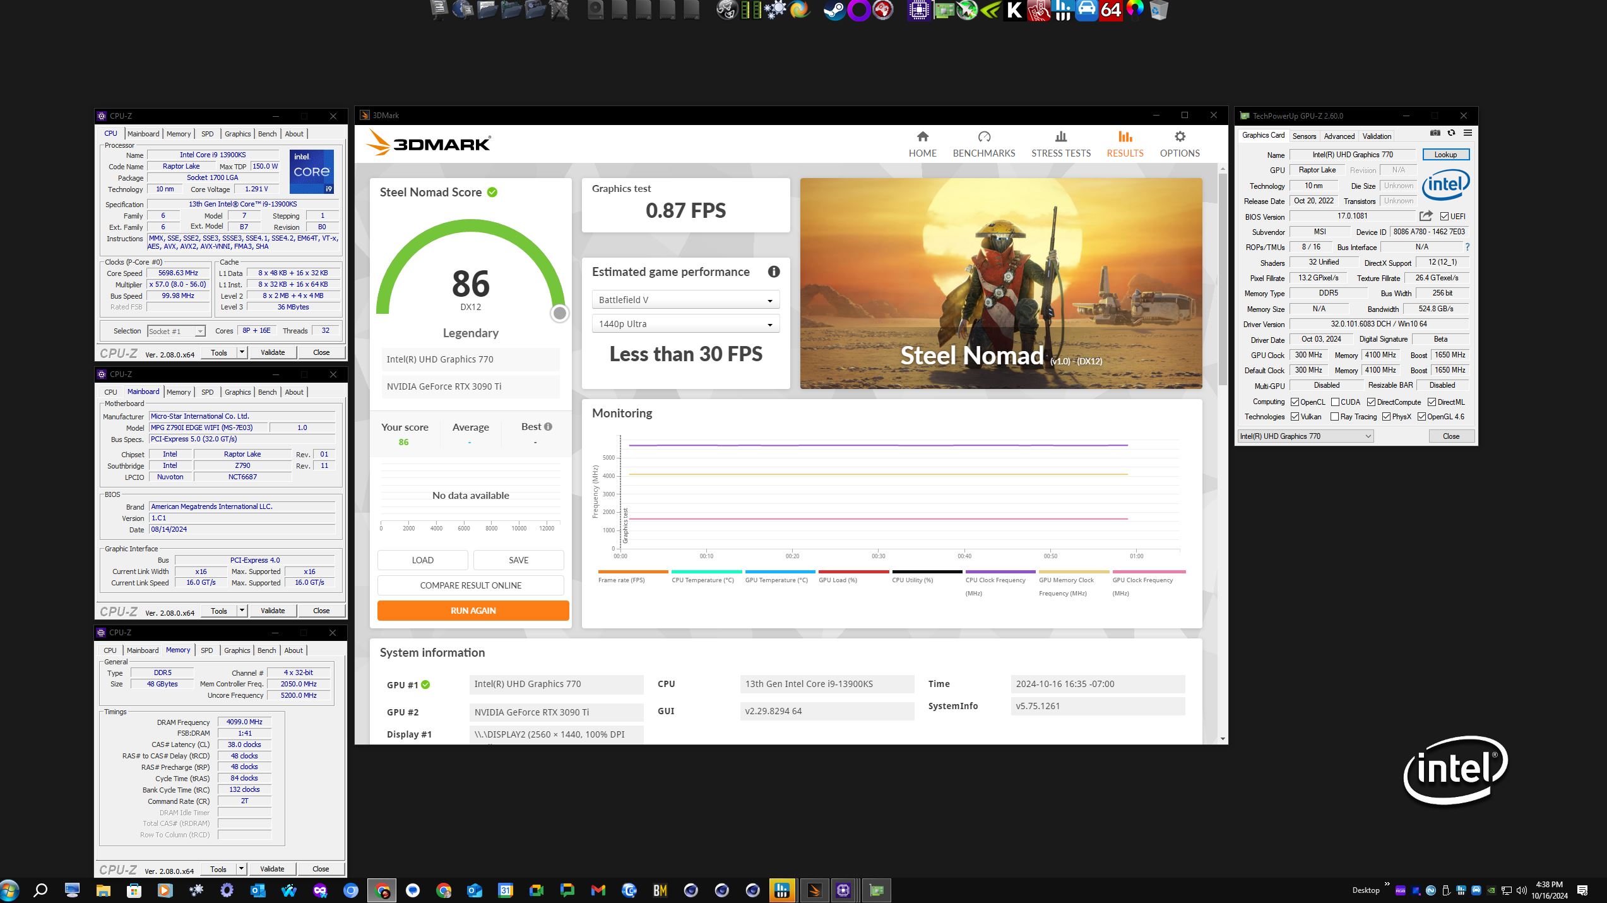Expand Tools arrow in top CPU-Z window
Image resolution: width=1607 pixels, height=903 pixels.
click(x=242, y=352)
